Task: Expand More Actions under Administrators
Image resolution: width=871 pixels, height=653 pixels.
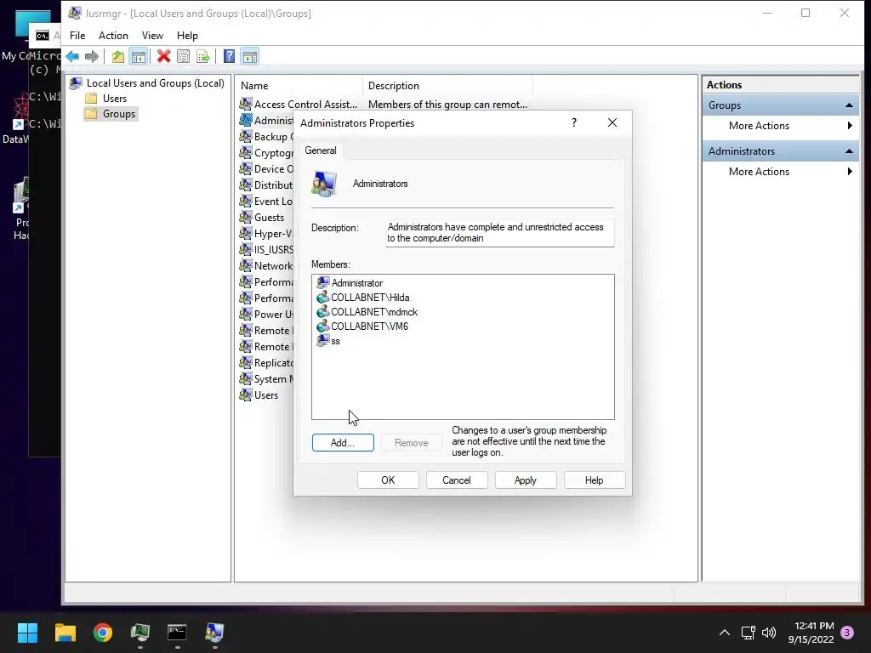Action: (x=782, y=172)
